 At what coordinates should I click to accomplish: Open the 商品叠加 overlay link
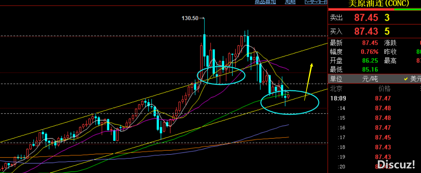point(265,2)
